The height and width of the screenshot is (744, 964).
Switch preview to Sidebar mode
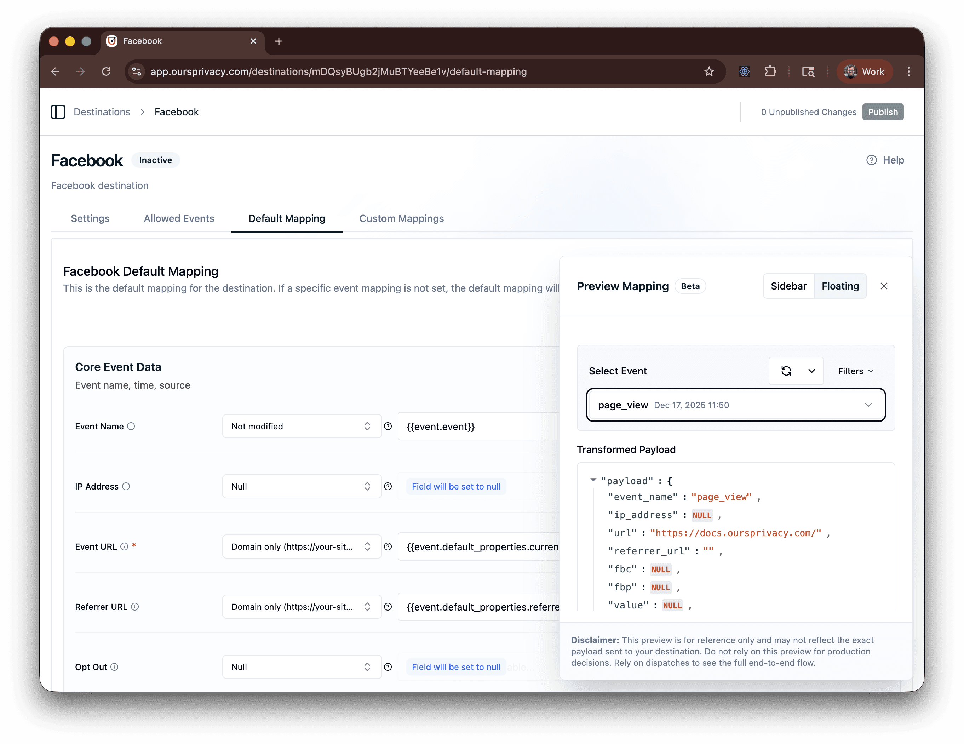click(x=788, y=286)
